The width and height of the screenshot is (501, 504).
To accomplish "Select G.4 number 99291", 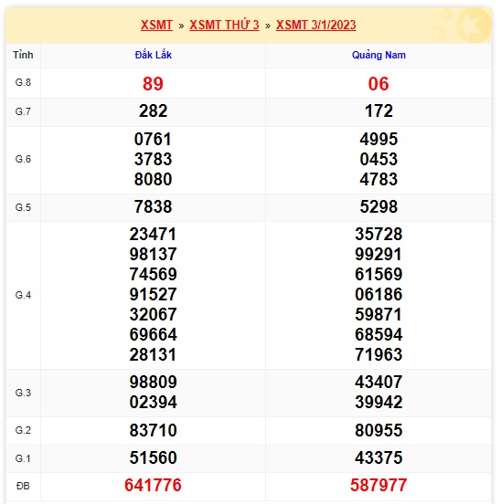I will (x=378, y=254).
